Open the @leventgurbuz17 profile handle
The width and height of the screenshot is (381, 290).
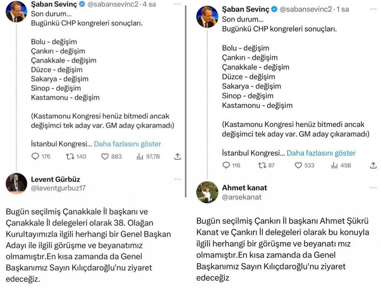coord(58,188)
